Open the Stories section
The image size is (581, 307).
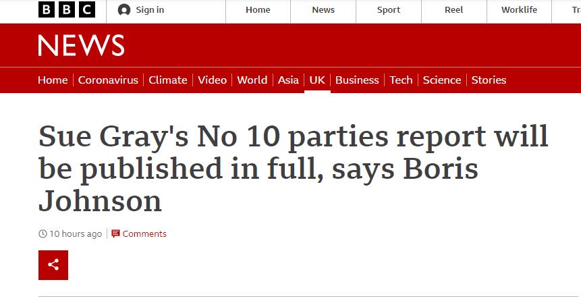(489, 80)
